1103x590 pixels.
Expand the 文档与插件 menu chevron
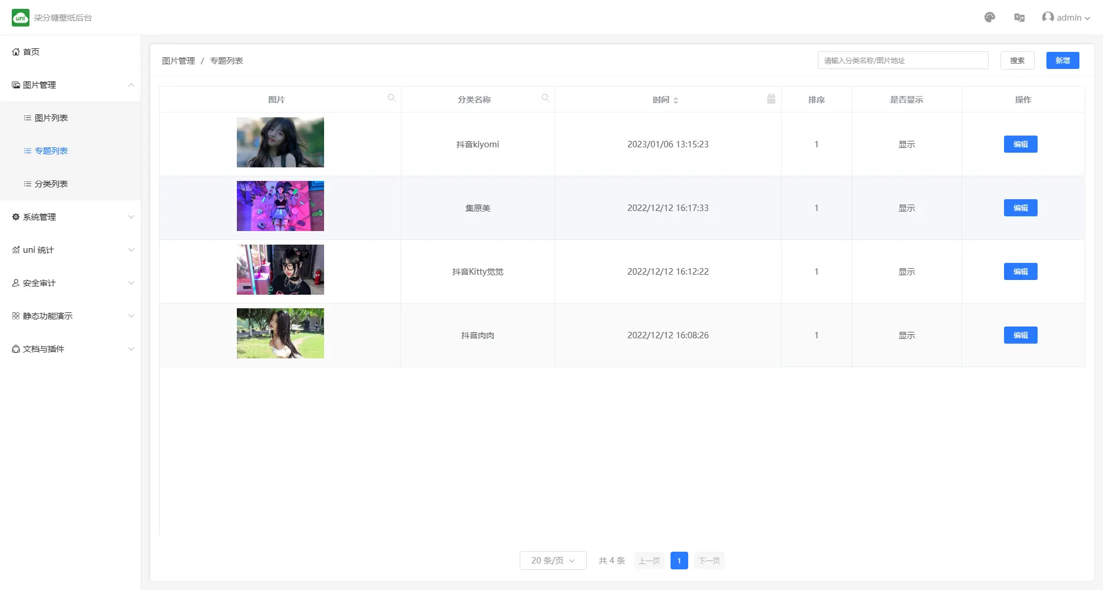pos(131,349)
